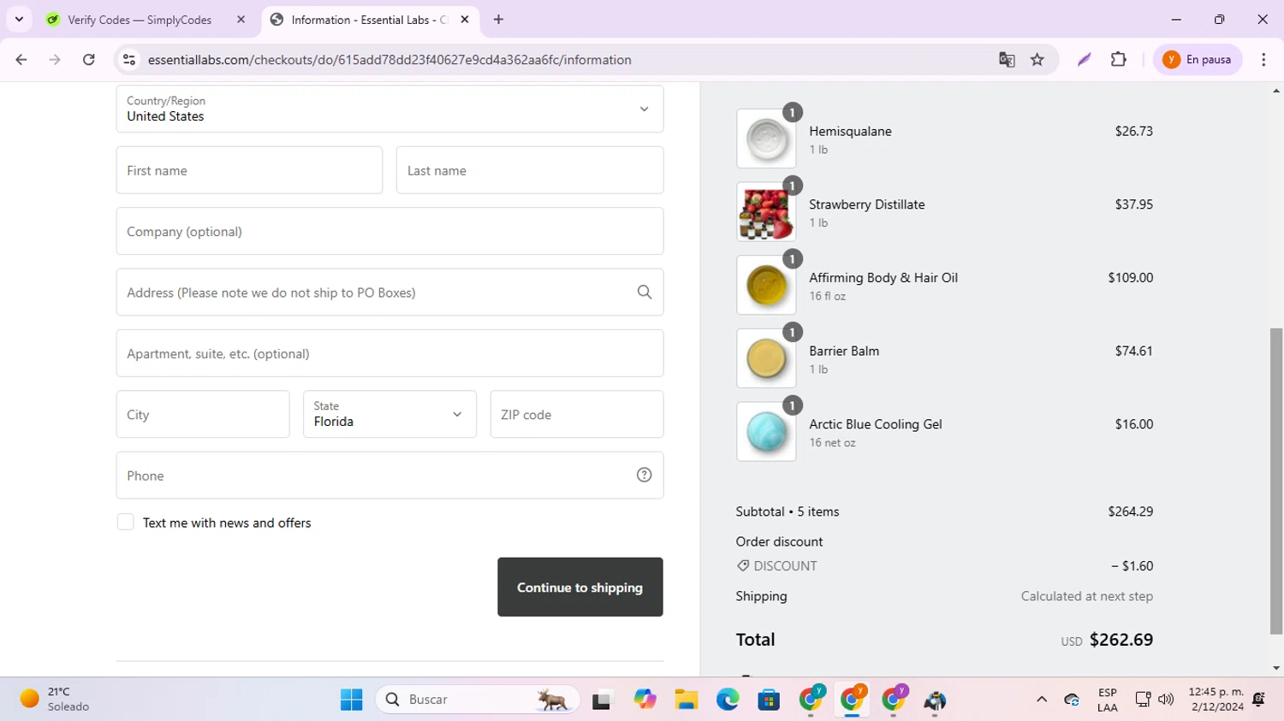Close the Verify Codes — SimplyCodes tab

[241, 20]
